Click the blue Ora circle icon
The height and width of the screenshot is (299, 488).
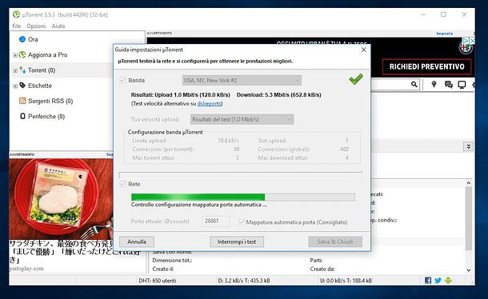22,39
